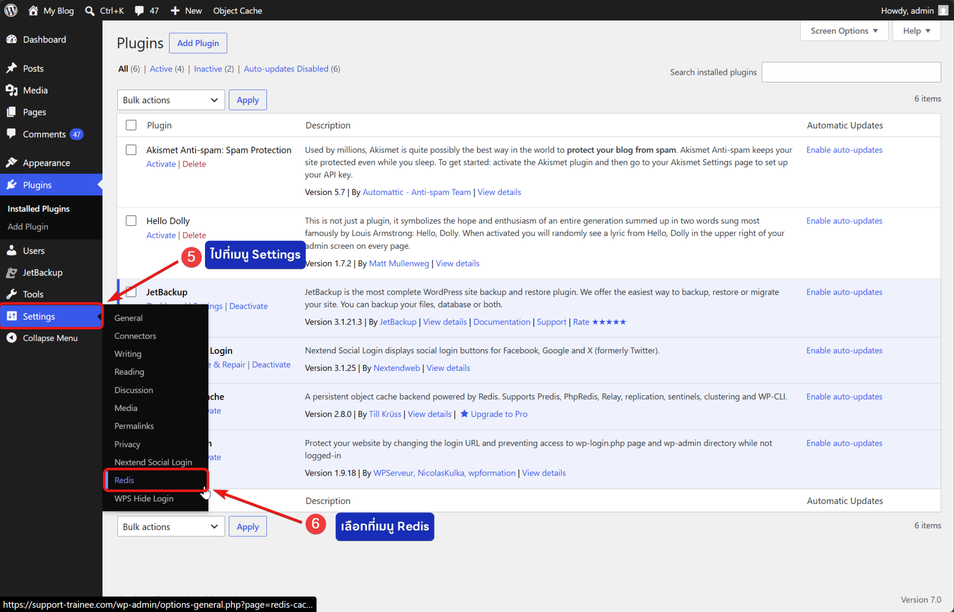Click the Posts pin icon
This screenshot has width=954, height=612.
coord(12,68)
